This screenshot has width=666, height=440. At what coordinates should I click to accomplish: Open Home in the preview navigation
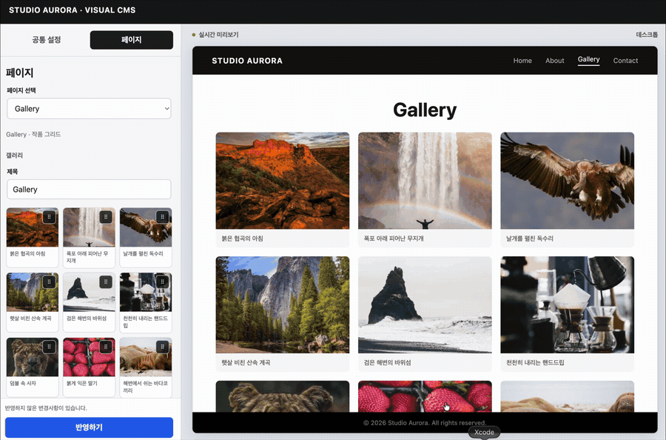pyautogui.click(x=522, y=60)
